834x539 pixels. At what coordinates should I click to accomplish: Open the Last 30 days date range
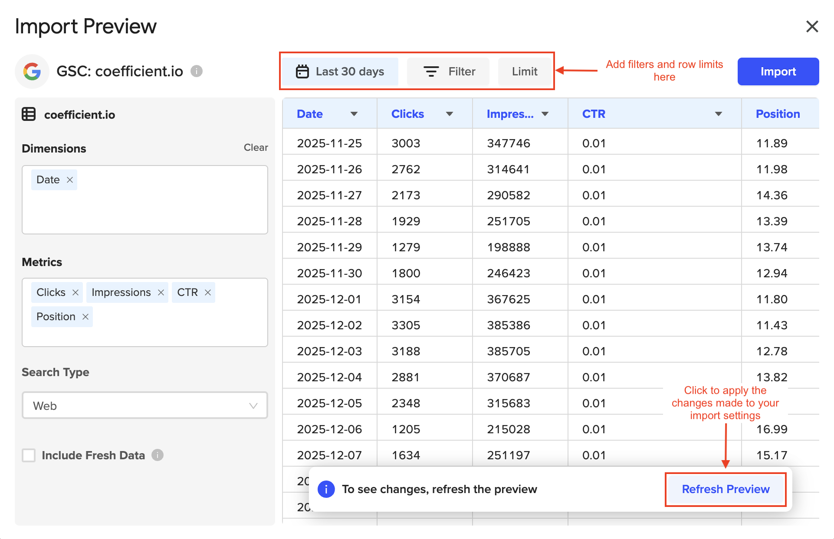[340, 71]
